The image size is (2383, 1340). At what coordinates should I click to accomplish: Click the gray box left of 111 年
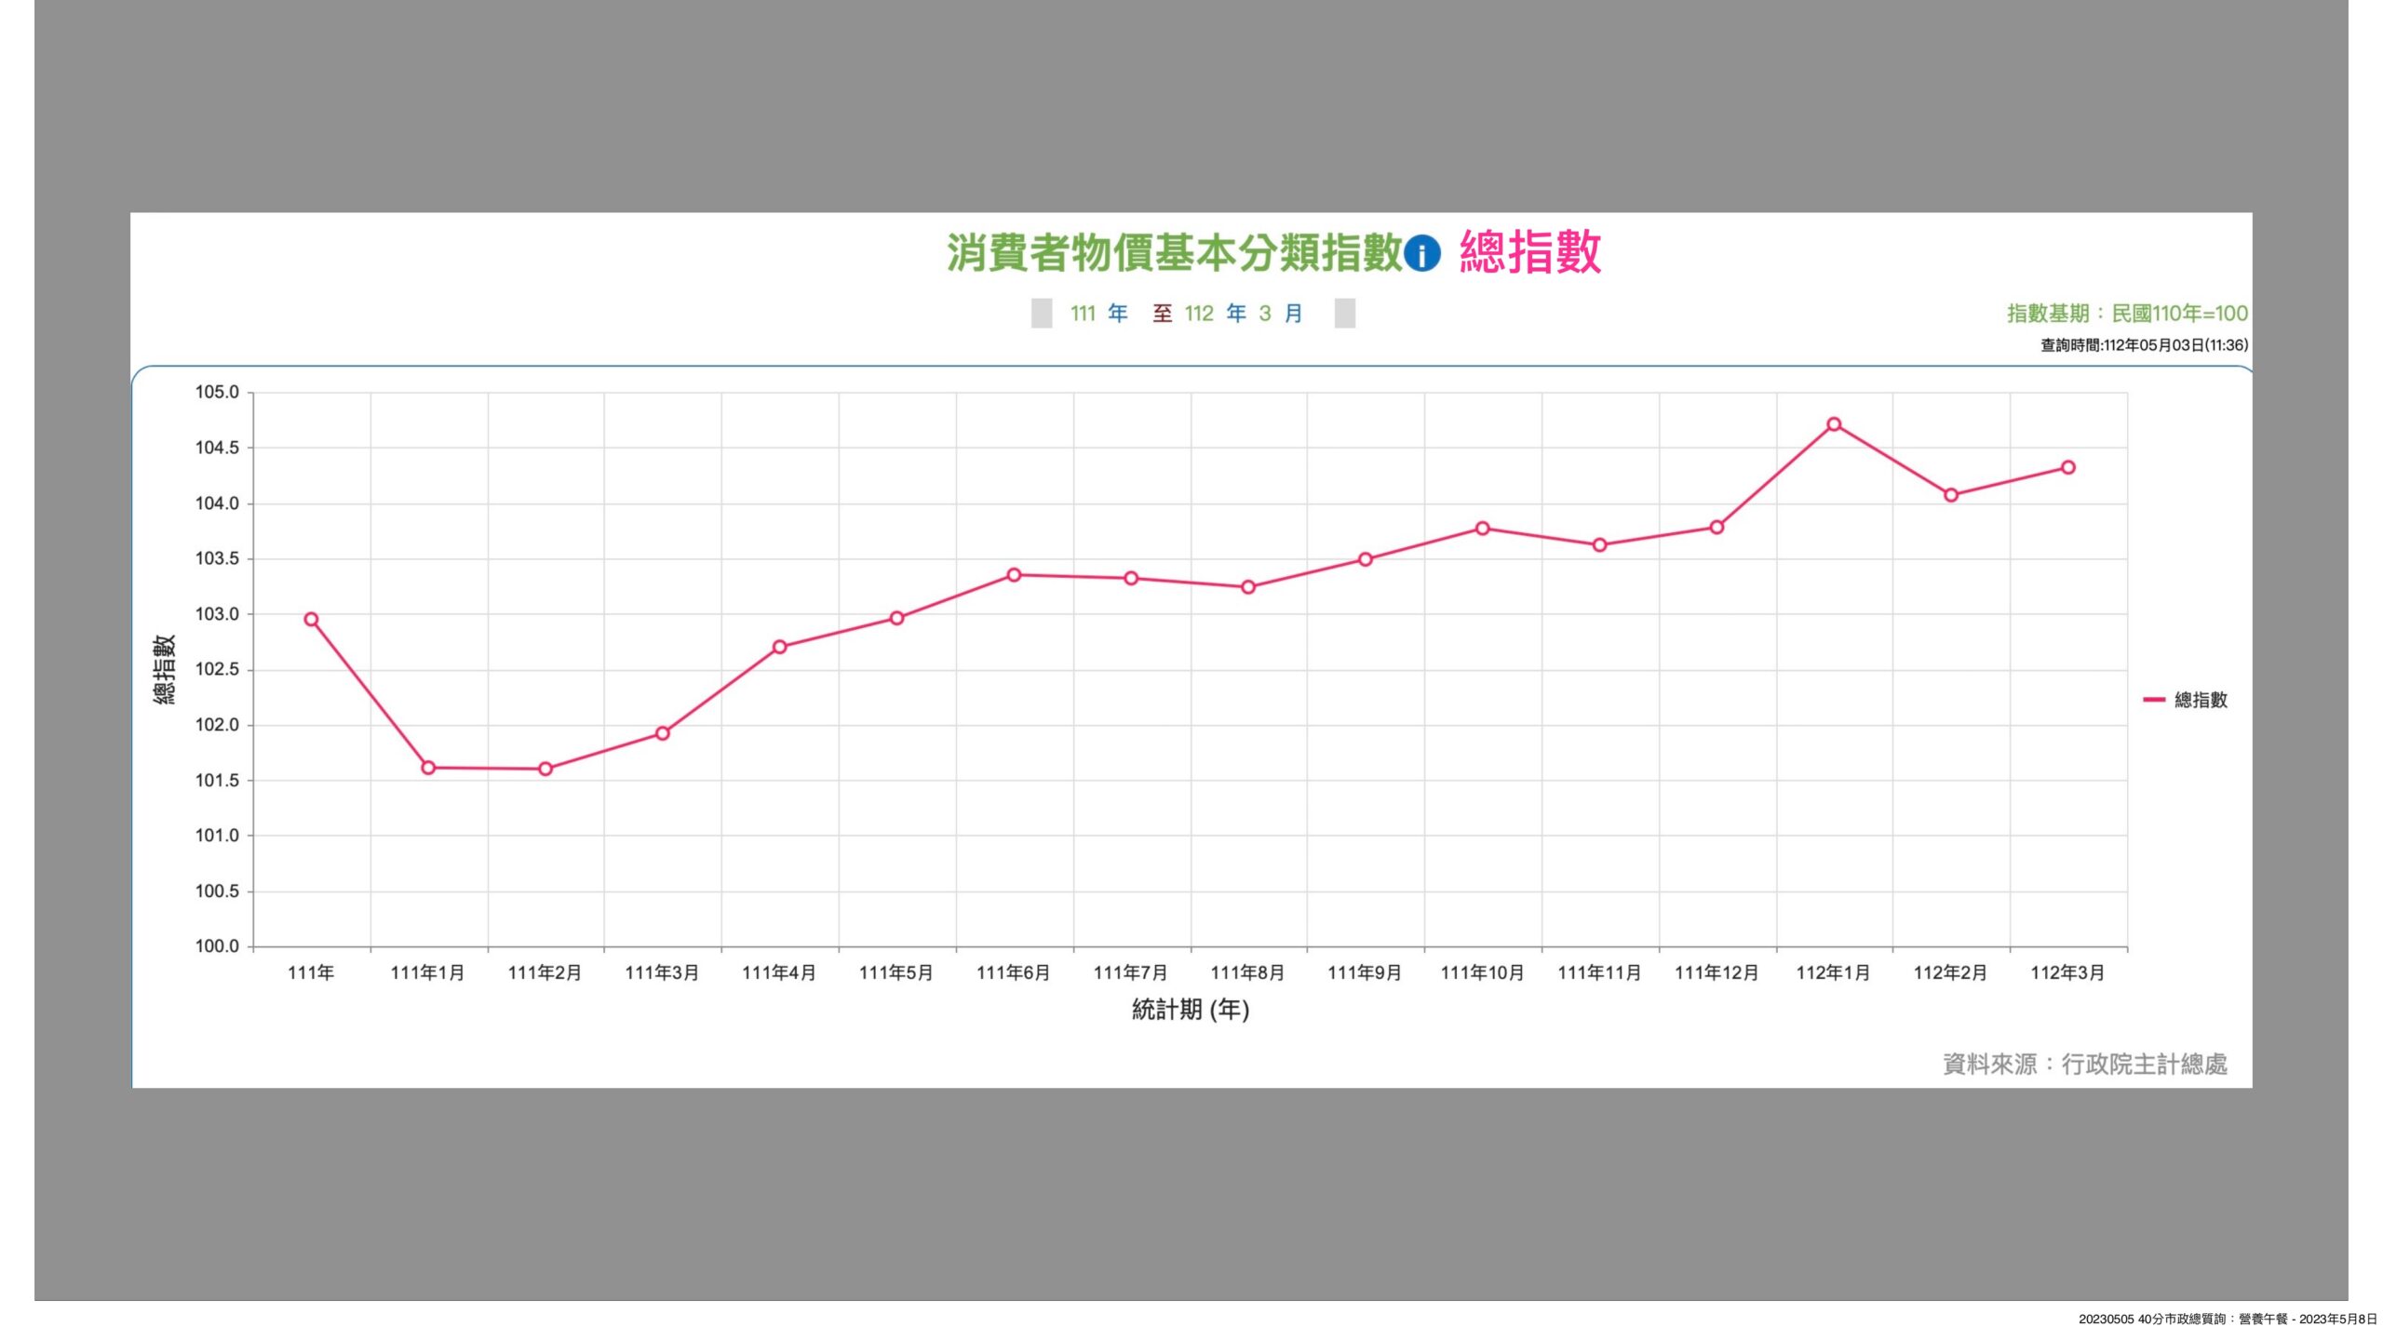[1042, 314]
